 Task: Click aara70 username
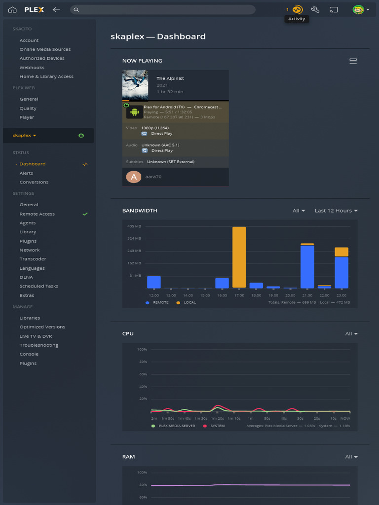pos(153,177)
